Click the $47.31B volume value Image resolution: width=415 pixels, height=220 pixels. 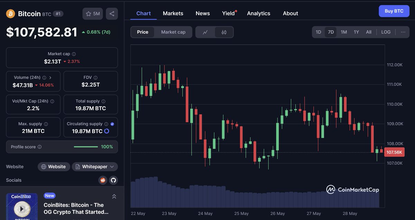[x=22, y=85]
